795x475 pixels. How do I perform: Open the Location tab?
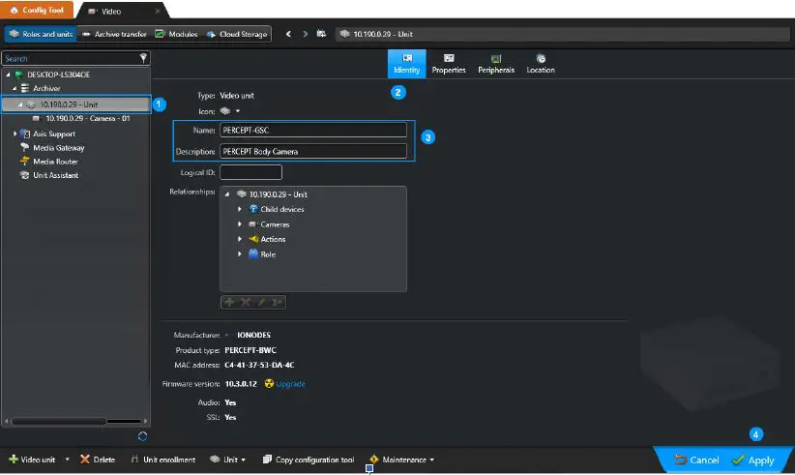[541, 64]
